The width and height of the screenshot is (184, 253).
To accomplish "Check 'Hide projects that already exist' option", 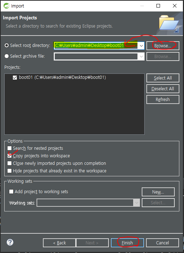I will click(x=10, y=171).
